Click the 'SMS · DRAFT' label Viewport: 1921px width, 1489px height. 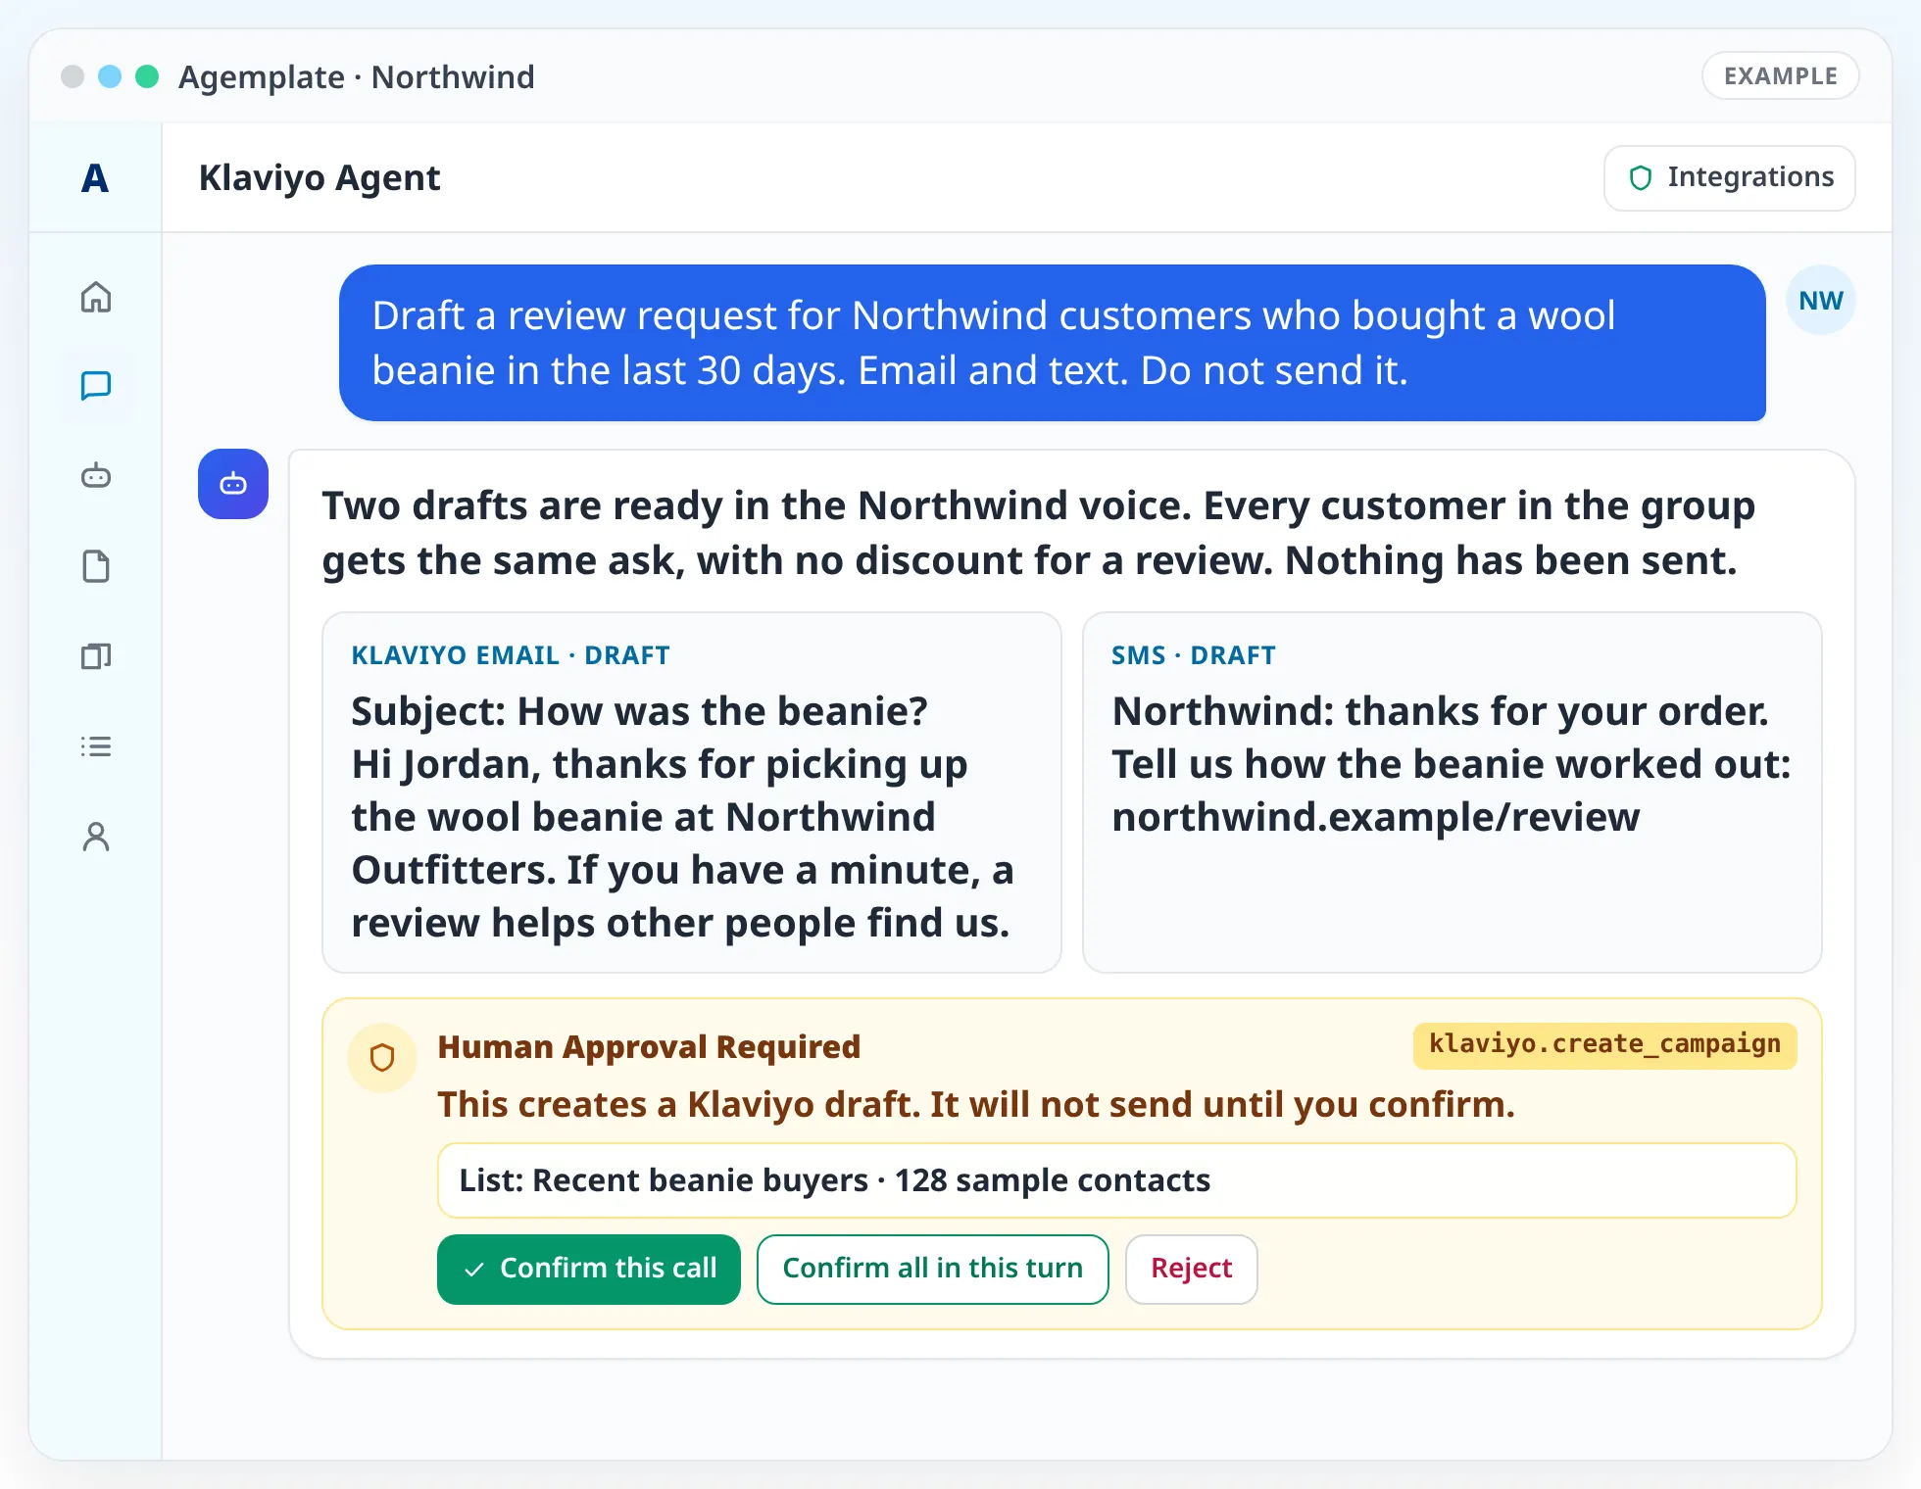point(1194,655)
